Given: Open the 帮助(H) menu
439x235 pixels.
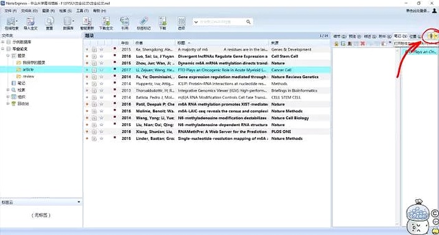Looking at the screenshot, I should pyautogui.click(x=99, y=11).
